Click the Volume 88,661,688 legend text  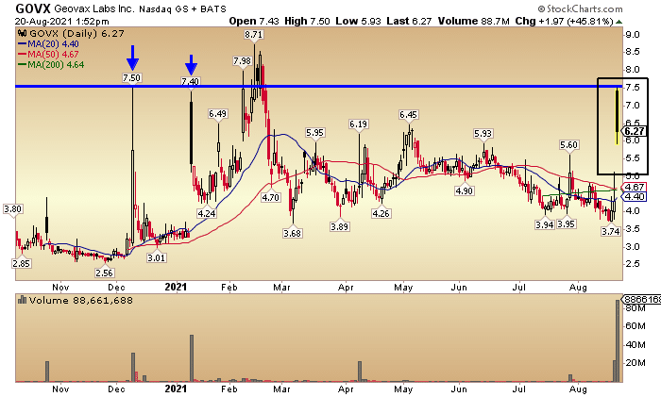pyautogui.click(x=81, y=301)
